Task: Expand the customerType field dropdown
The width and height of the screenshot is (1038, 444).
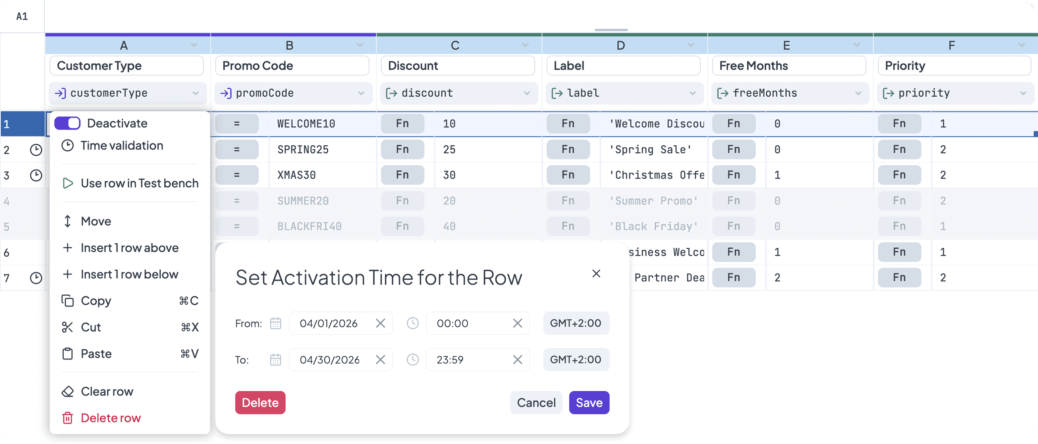Action: [195, 93]
